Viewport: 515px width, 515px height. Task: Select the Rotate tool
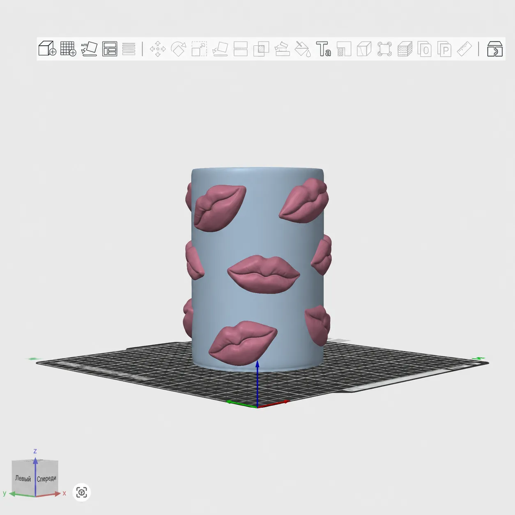[179, 49]
